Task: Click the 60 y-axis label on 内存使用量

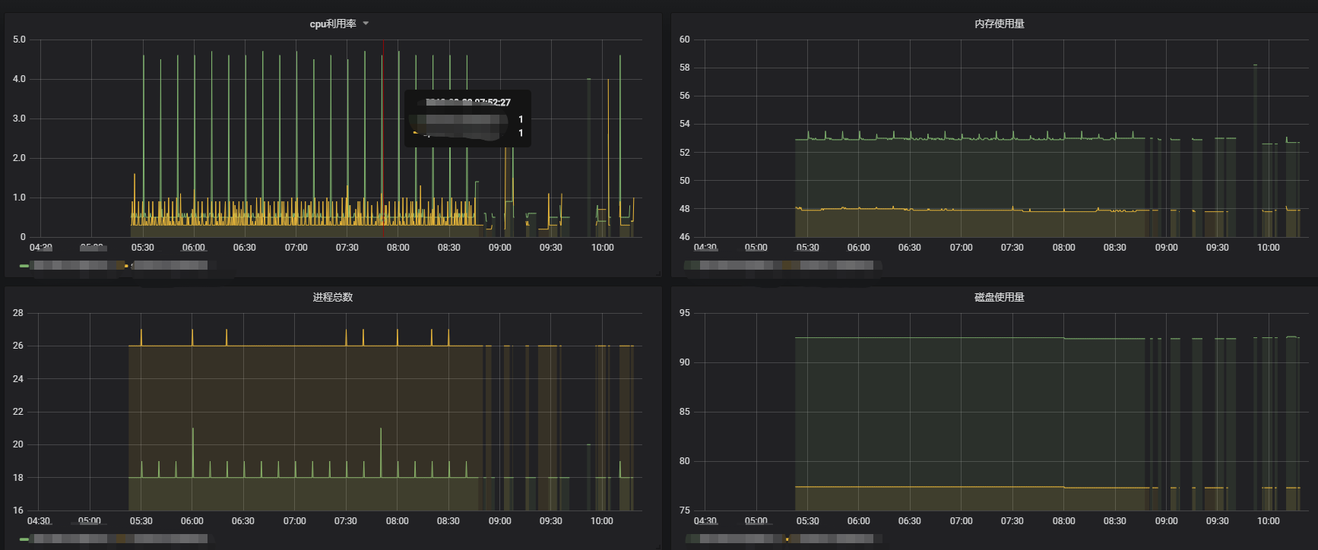Action: (x=685, y=40)
